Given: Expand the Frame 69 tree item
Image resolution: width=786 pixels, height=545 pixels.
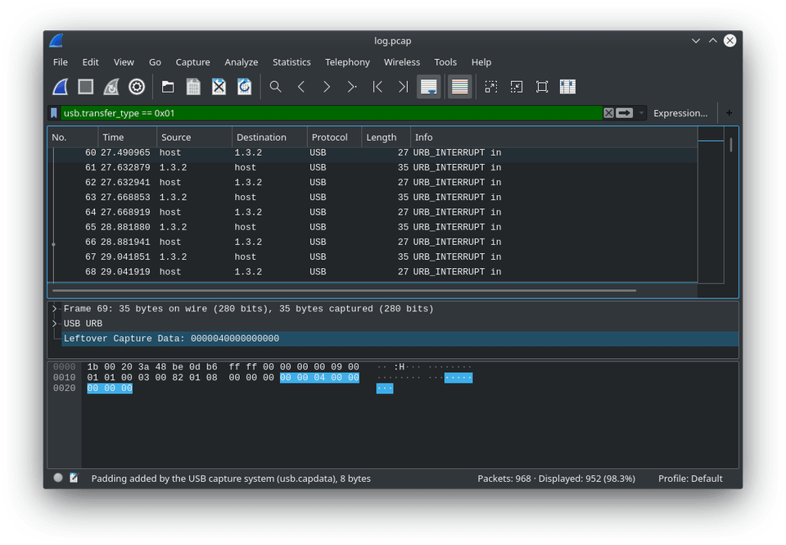Looking at the screenshot, I should click(x=55, y=309).
